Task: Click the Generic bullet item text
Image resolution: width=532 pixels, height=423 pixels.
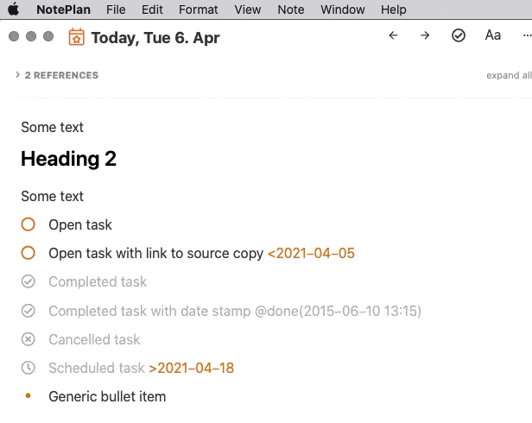Action: point(107,396)
